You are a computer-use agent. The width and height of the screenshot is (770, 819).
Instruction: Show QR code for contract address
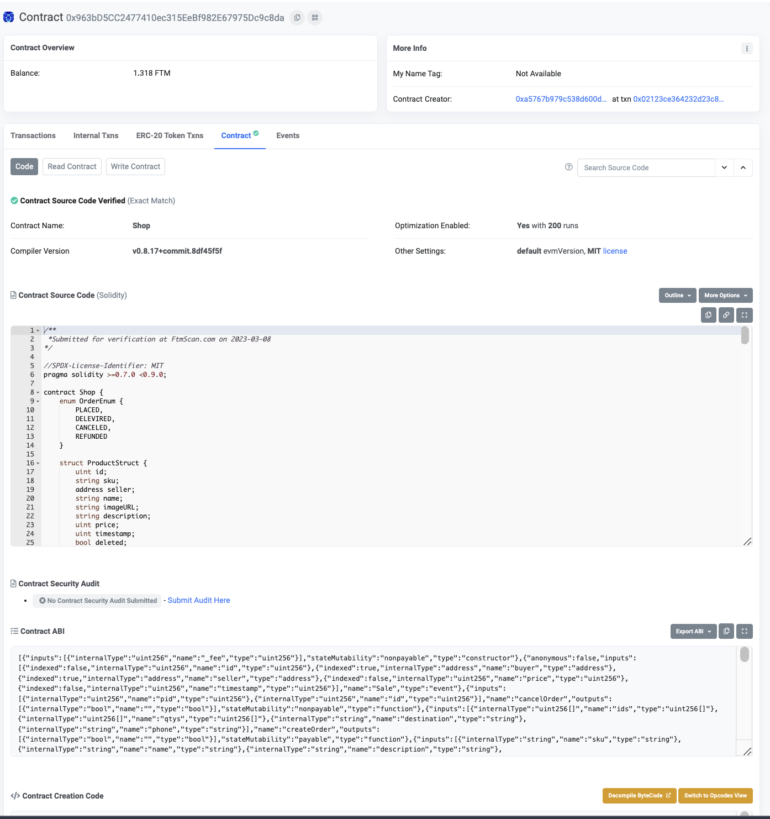coord(315,18)
